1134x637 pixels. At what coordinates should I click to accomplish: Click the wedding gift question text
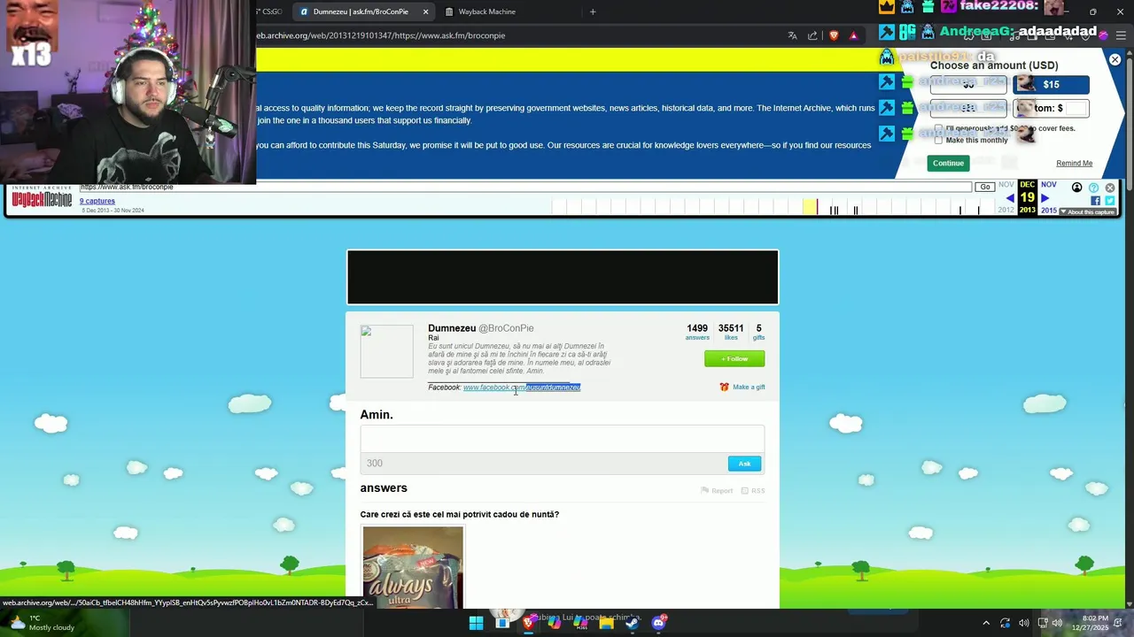pyautogui.click(x=459, y=514)
